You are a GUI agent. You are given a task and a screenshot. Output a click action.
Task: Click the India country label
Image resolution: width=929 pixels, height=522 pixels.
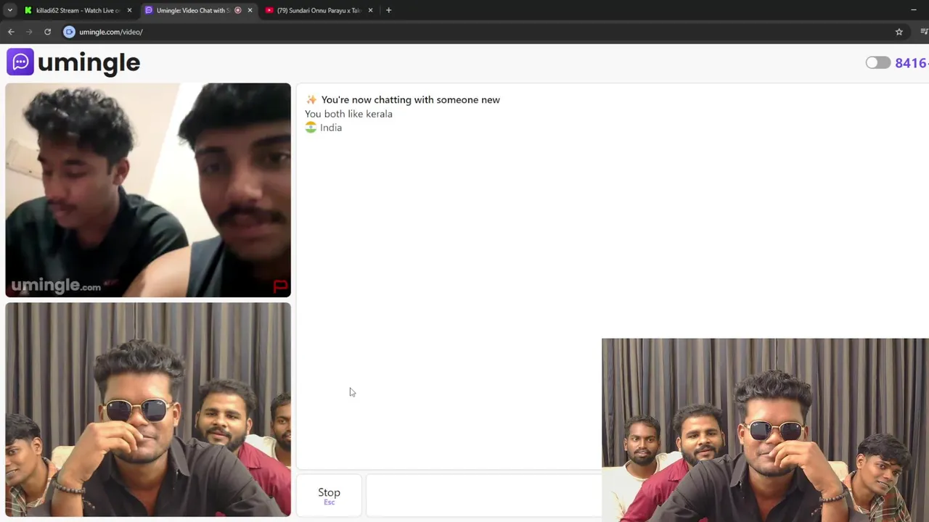pyautogui.click(x=331, y=128)
